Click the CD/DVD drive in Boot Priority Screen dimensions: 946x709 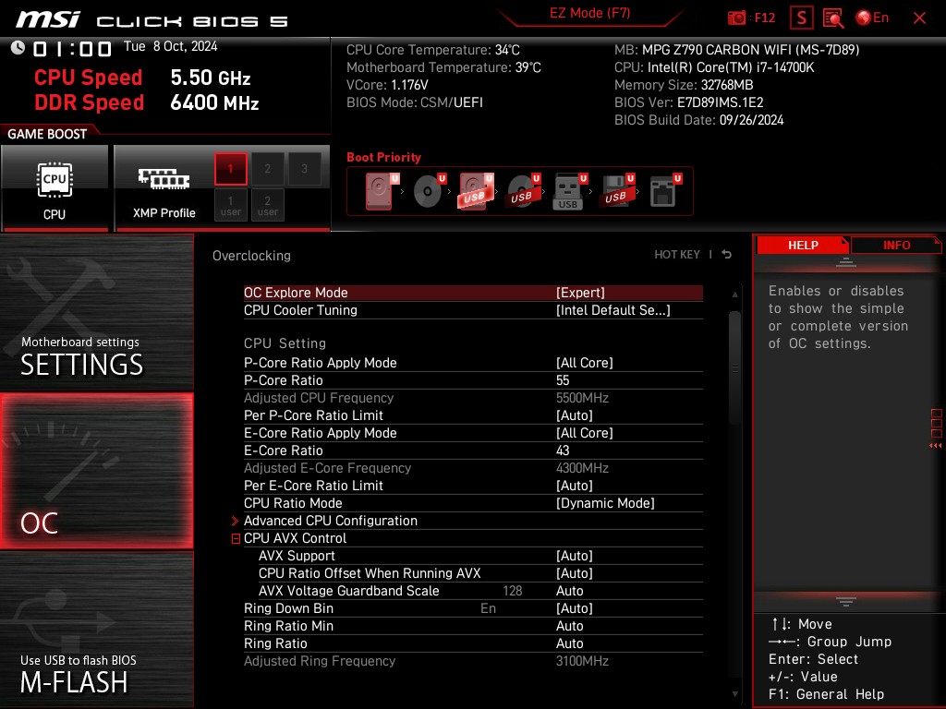(425, 189)
